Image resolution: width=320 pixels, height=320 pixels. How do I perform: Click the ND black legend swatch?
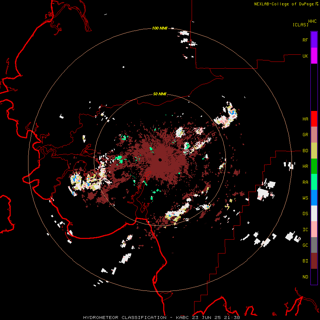coord(314,277)
